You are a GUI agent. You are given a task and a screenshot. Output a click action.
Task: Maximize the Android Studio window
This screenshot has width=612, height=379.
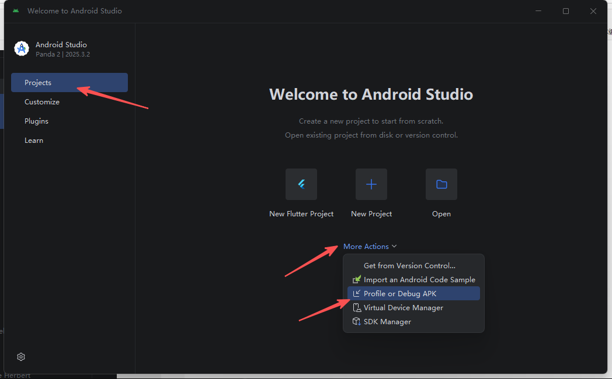[565, 11]
